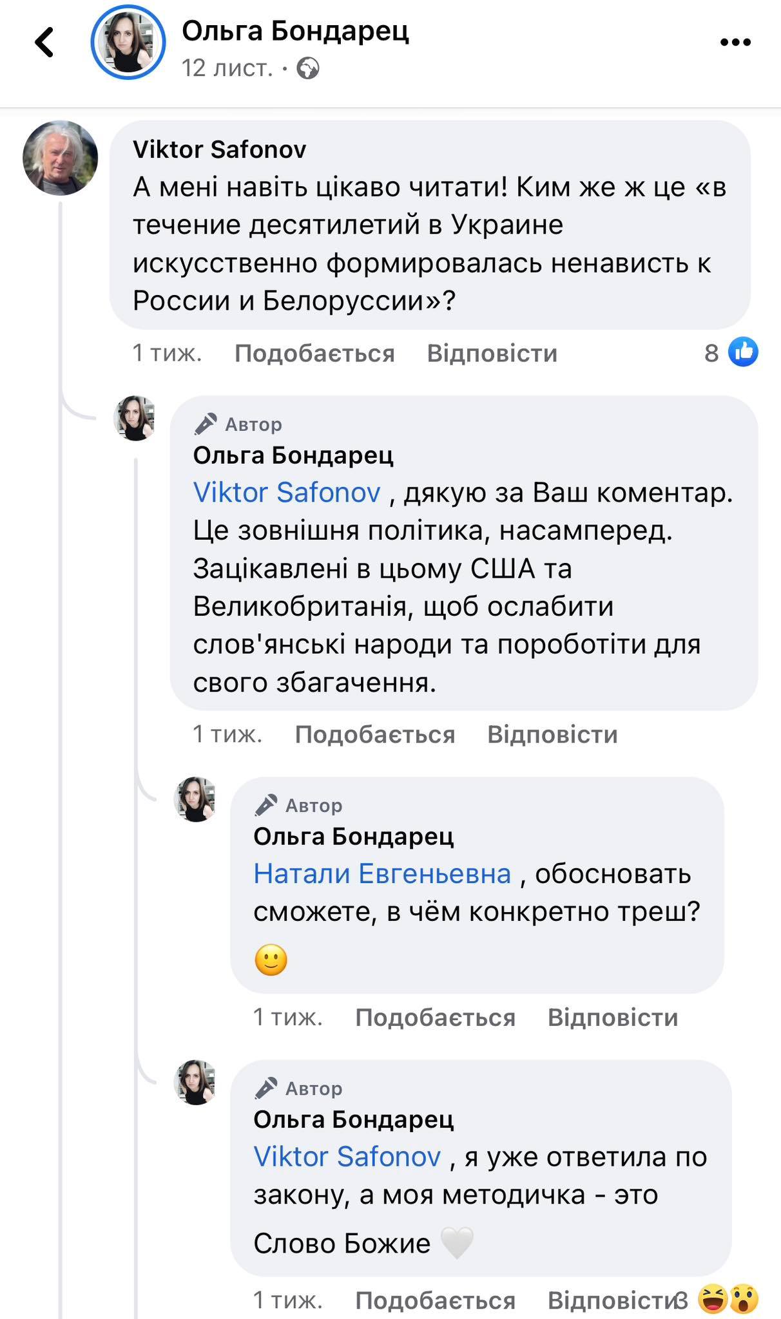Click the 1 тиж. timestamp under Viktor's comment
Image resolution: width=781 pixels, height=1319 pixels.
coord(167,352)
